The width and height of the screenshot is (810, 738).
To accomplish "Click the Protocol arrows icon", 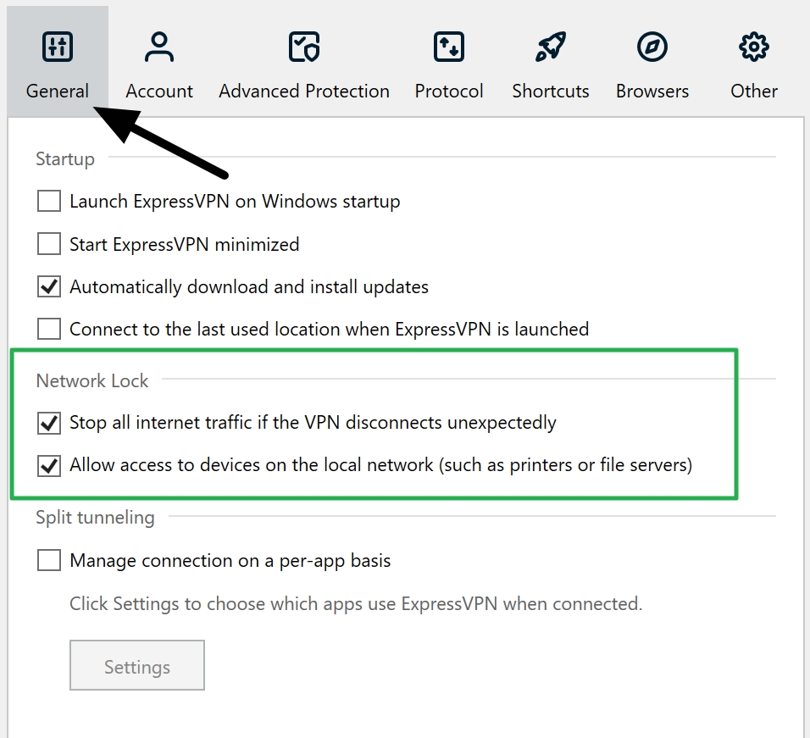I will (x=449, y=47).
